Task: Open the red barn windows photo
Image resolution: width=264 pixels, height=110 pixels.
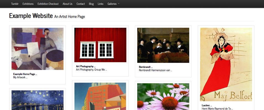Action: pyautogui.click(x=100, y=45)
